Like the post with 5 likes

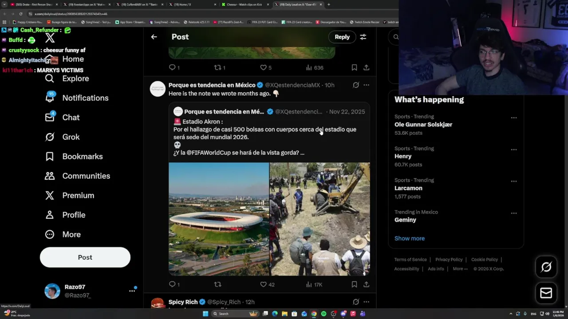[263, 67]
